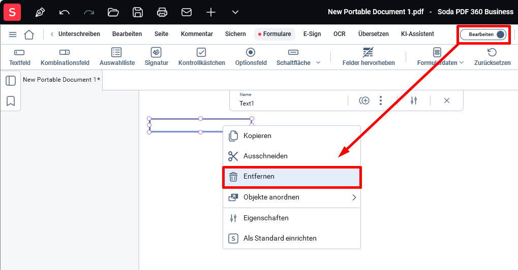Insert a Kontrollkästchen checkbox field
The height and width of the screenshot is (270, 518).
pyautogui.click(x=201, y=57)
